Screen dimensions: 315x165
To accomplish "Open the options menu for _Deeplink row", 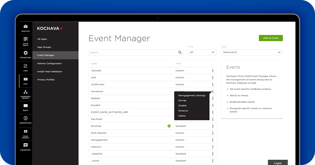I will pos(213,154).
